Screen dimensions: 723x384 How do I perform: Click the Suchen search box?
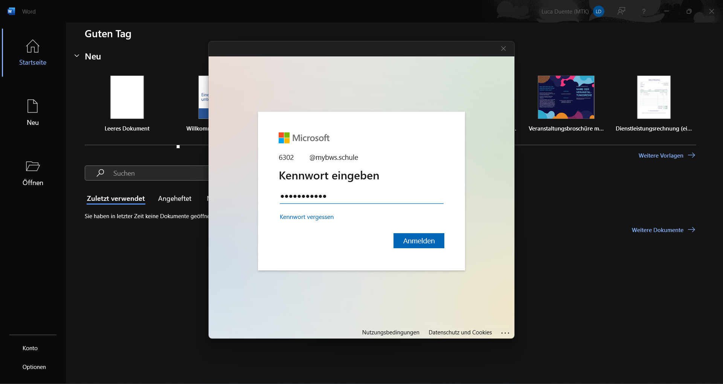coord(147,173)
